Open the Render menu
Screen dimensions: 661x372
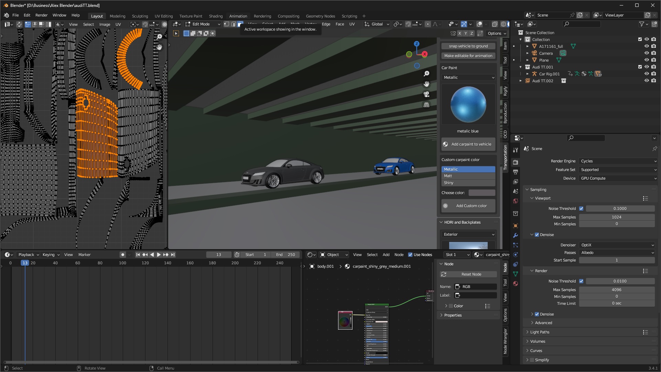[41, 15]
